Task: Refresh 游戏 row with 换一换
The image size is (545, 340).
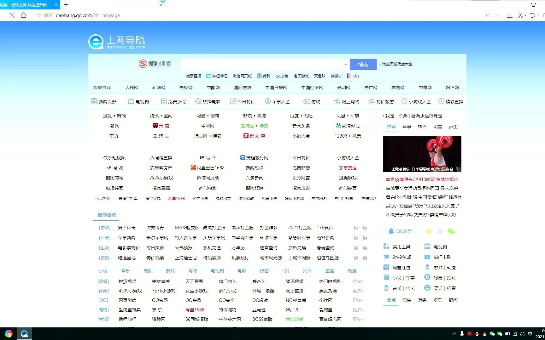Action: point(360,227)
